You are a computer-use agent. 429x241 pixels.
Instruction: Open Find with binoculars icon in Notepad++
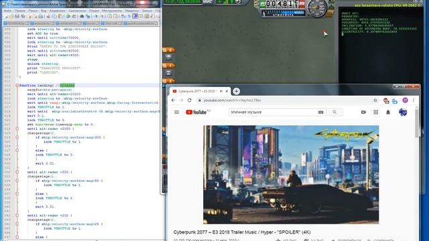click(x=82, y=16)
